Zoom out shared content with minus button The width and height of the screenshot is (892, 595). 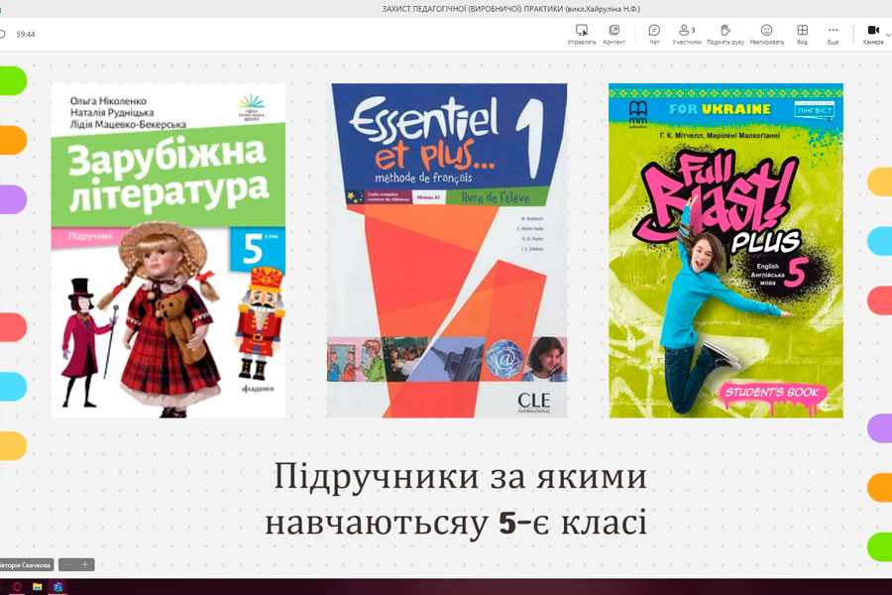tap(68, 564)
